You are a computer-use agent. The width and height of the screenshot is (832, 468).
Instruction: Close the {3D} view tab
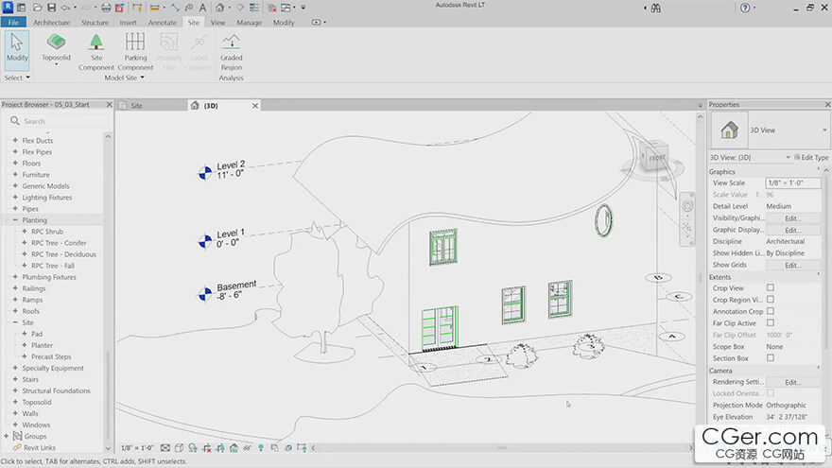pyautogui.click(x=255, y=106)
